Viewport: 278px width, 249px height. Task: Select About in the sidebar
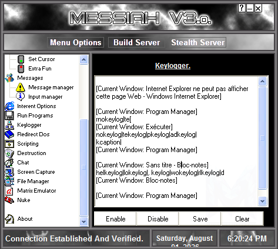point(25,219)
